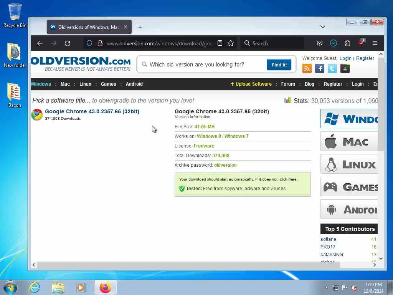Click the Stats bar chart icon
The image size is (393, 295).
pos(287,100)
